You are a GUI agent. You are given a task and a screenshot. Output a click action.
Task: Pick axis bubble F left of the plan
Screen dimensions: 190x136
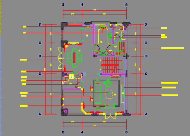(40, 25)
